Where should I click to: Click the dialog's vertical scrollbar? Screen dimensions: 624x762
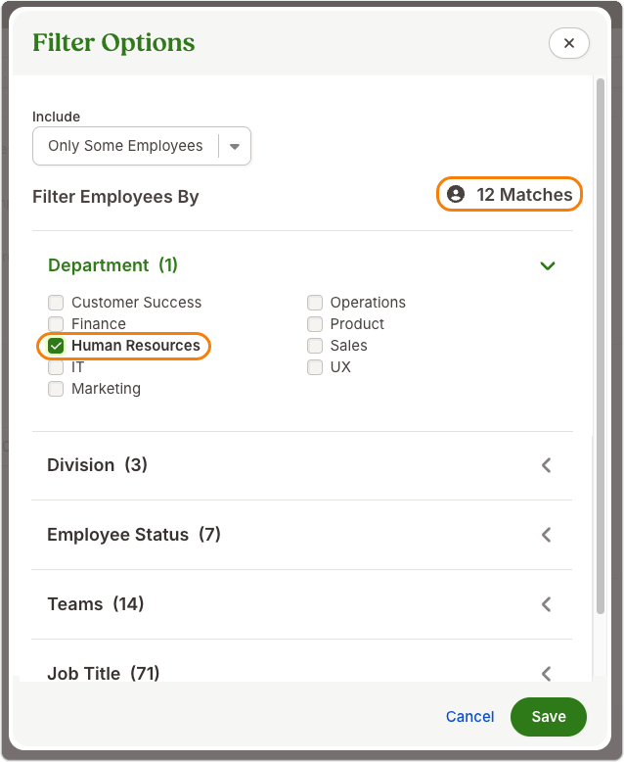tap(601, 346)
